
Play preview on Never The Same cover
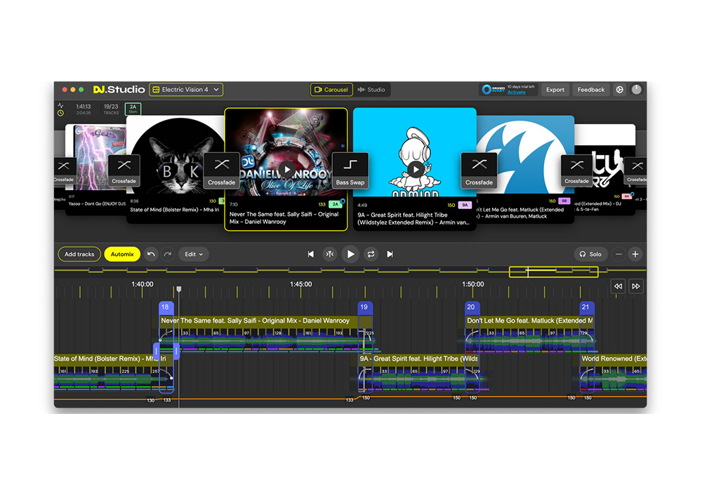pyautogui.click(x=286, y=170)
